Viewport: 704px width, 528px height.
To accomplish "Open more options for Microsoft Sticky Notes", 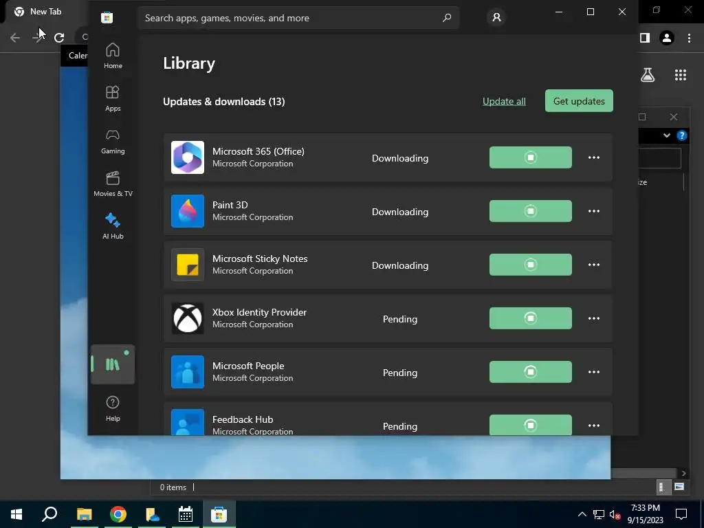I will click(x=593, y=265).
